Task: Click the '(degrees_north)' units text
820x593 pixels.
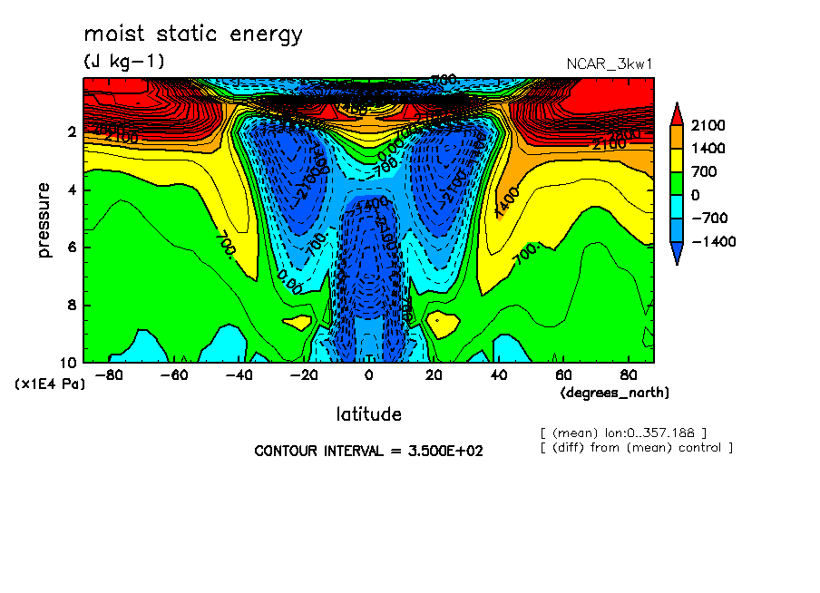Action: (x=614, y=393)
